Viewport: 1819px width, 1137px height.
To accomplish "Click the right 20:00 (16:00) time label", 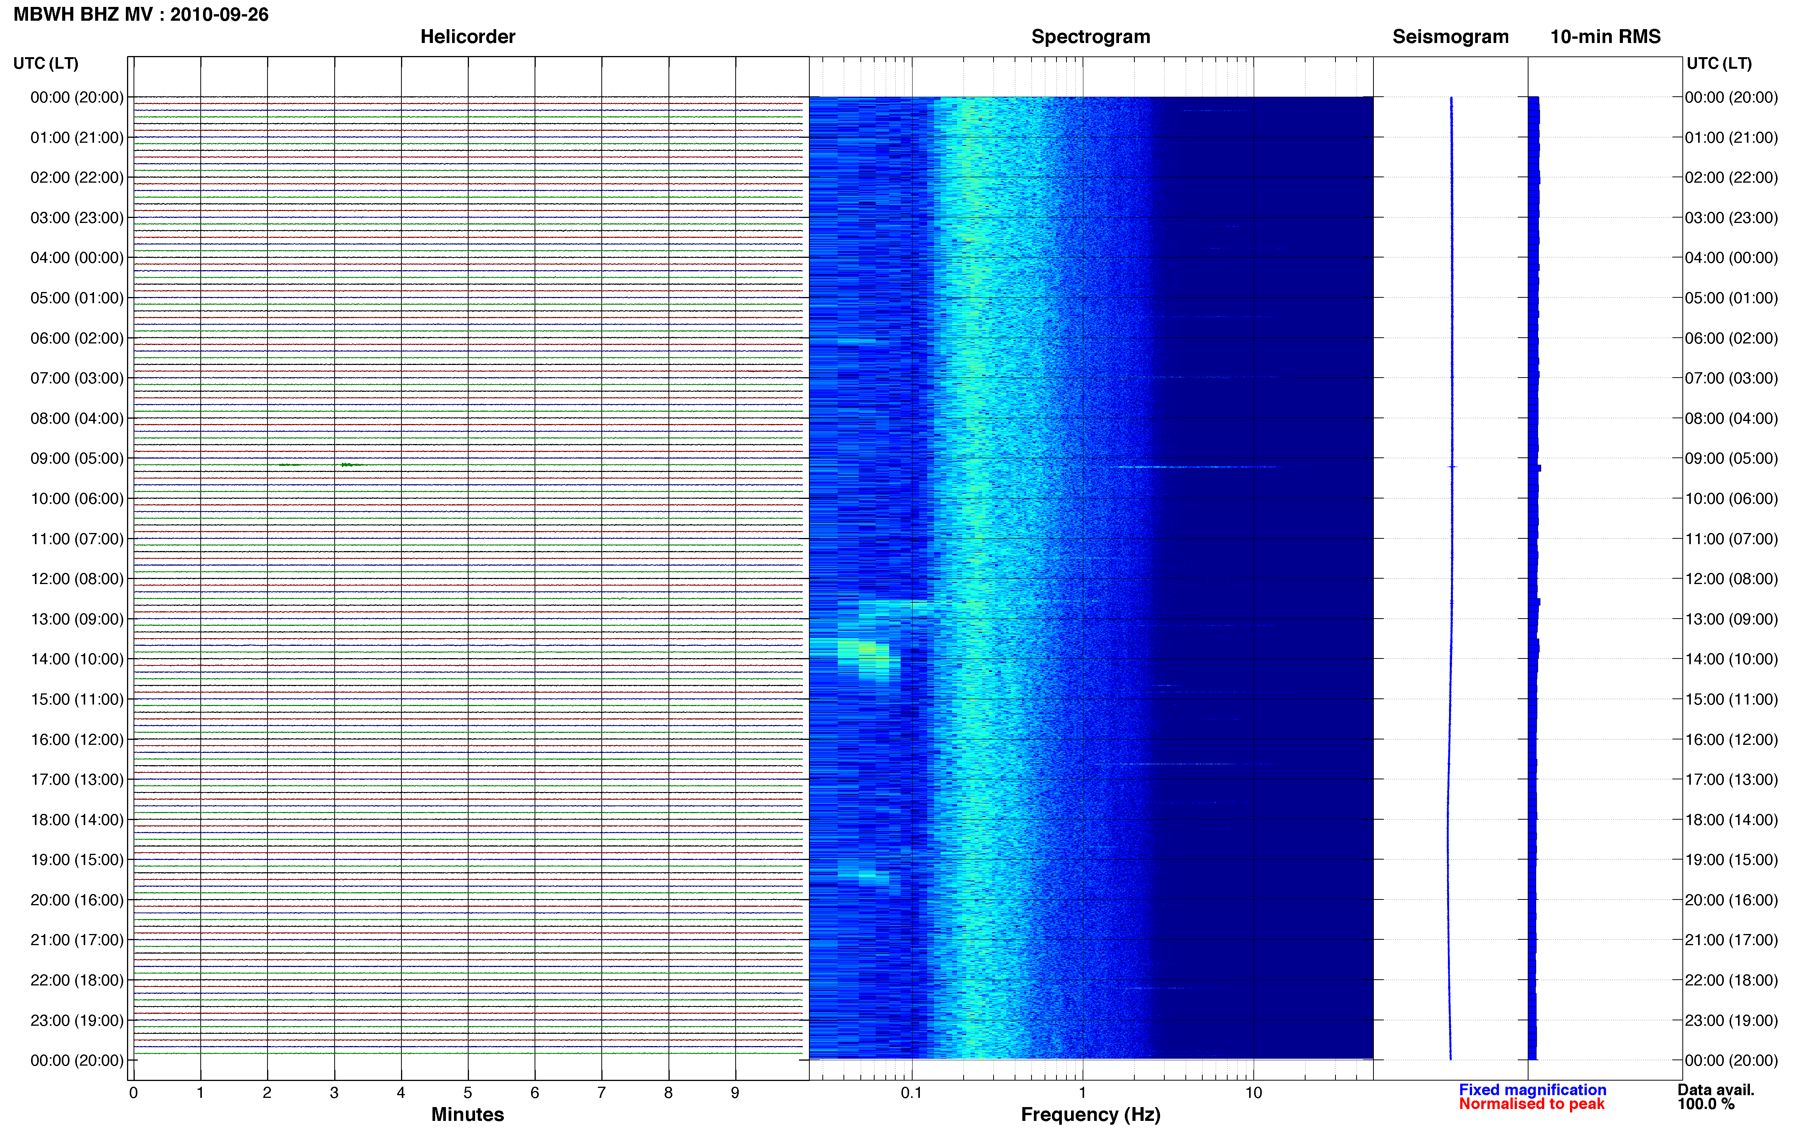I will [1731, 900].
